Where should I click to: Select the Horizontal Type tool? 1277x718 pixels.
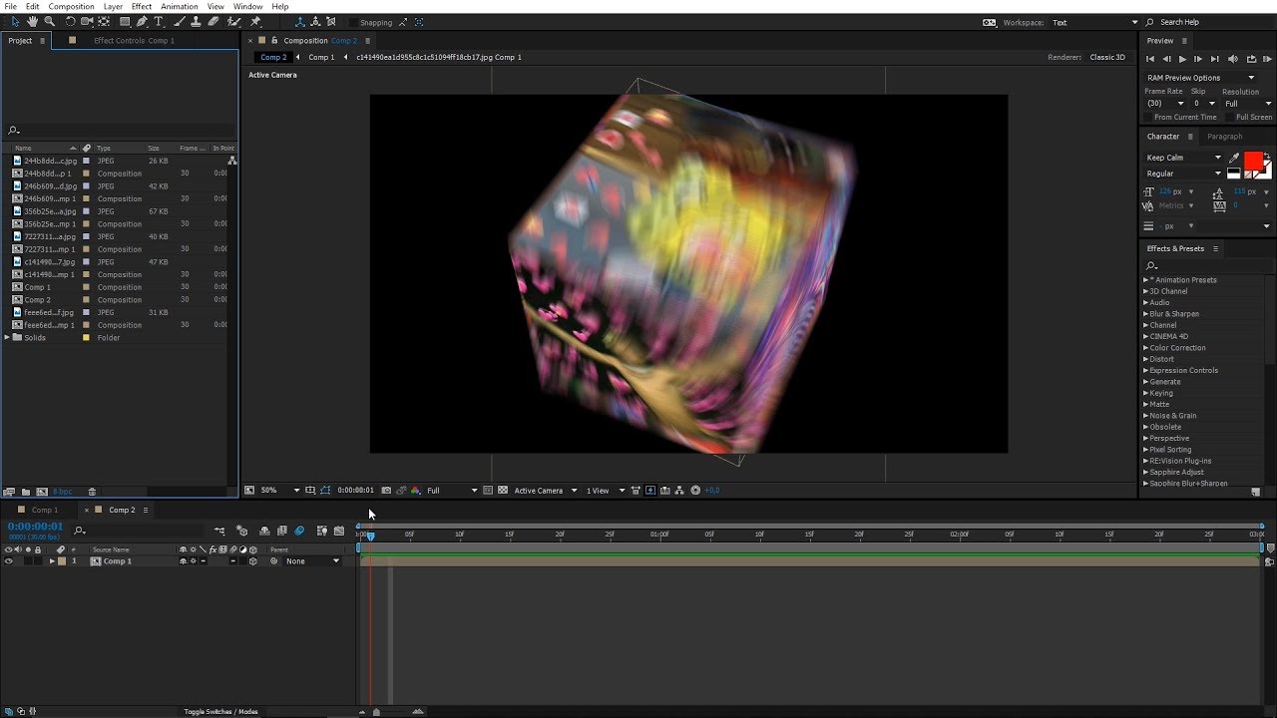[158, 21]
